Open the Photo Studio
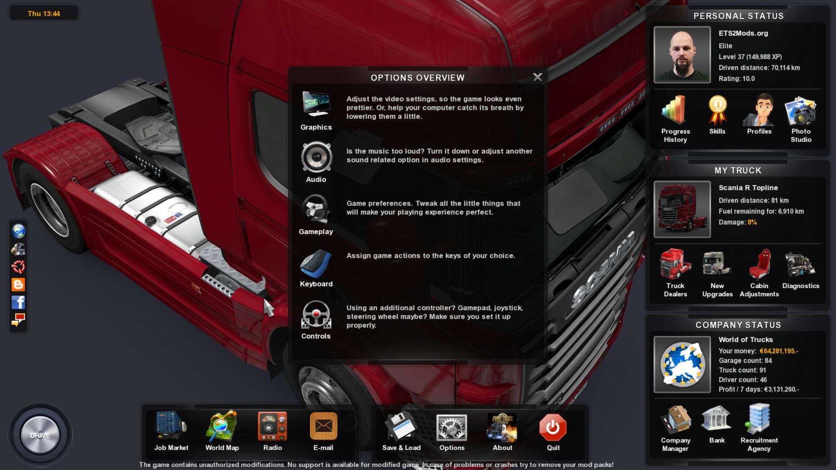This screenshot has width=836, height=470. coord(801,111)
